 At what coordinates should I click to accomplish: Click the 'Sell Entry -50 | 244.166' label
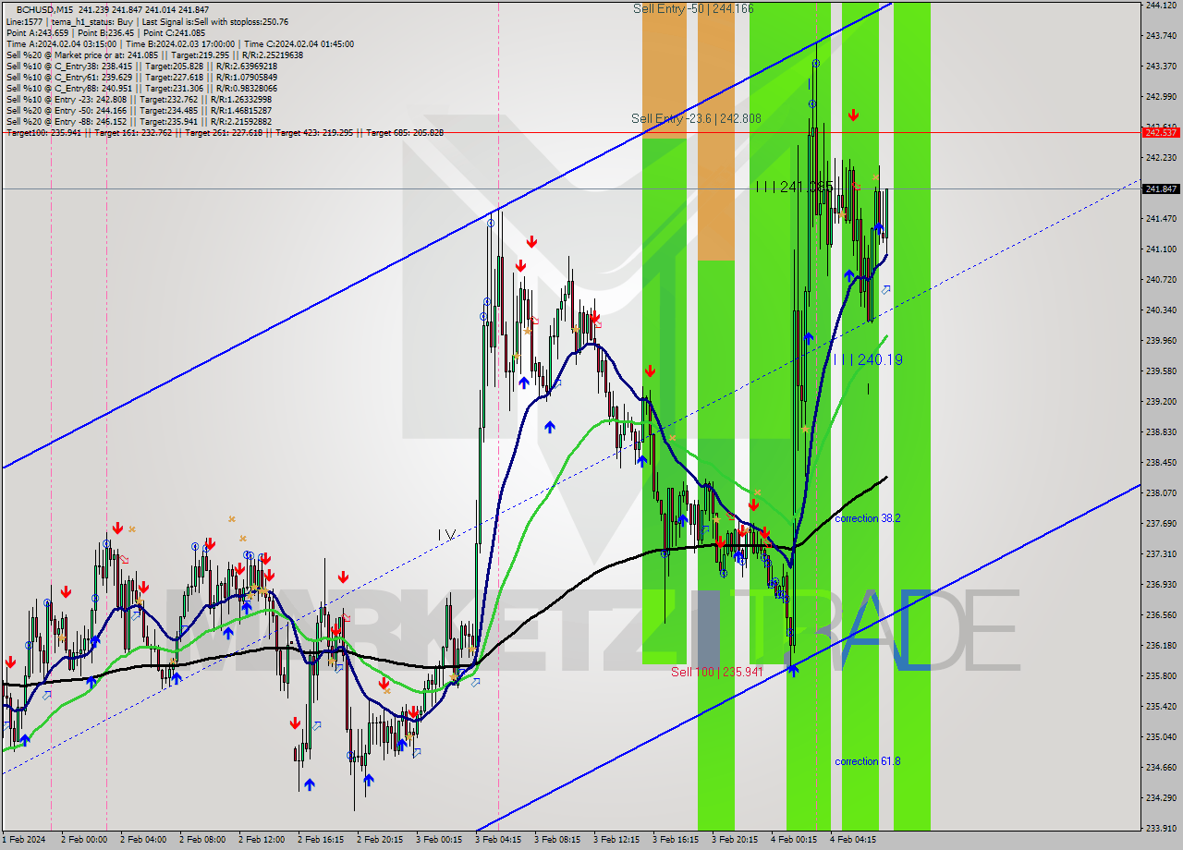pyautogui.click(x=693, y=8)
